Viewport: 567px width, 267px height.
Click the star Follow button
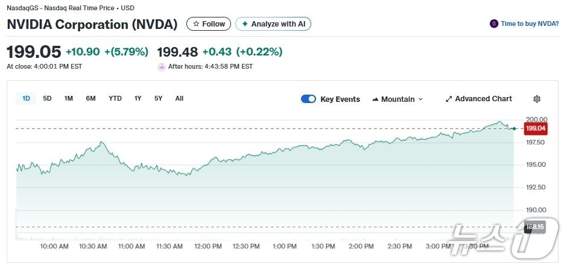pyautogui.click(x=209, y=24)
